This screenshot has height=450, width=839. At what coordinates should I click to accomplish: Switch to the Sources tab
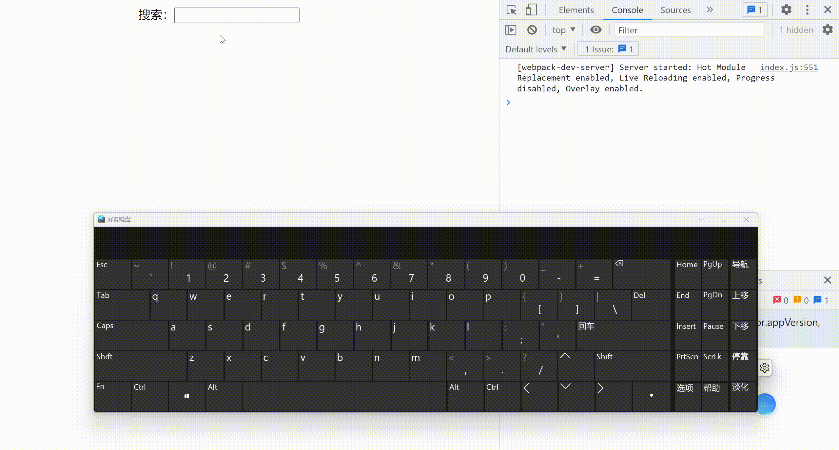675,10
